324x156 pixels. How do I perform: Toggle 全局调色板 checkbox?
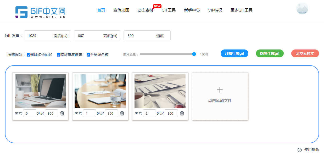point(88,55)
